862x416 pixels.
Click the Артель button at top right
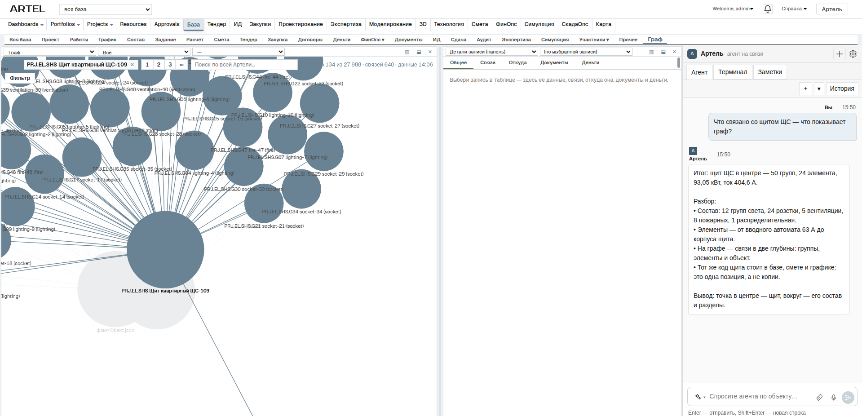[831, 9]
